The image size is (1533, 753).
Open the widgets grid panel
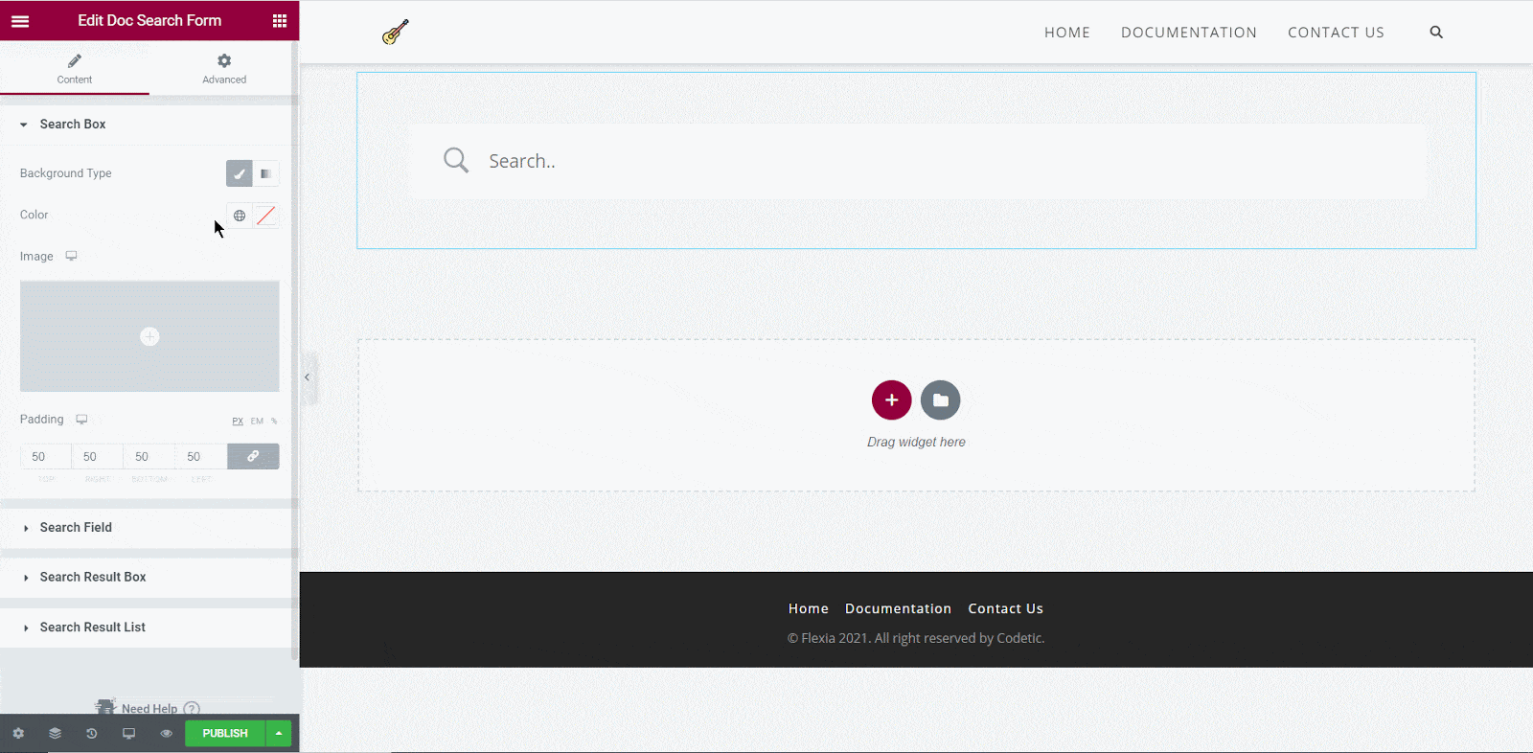(x=280, y=20)
